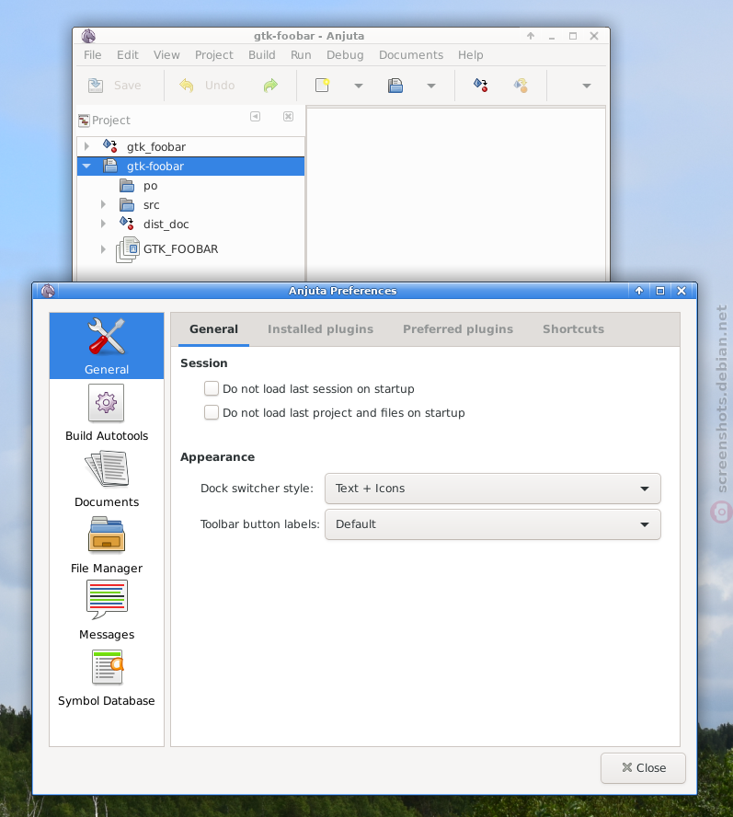Click the Build project icon in Anjuta toolbar
Screen dimensions: 733x817
pos(480,85)
